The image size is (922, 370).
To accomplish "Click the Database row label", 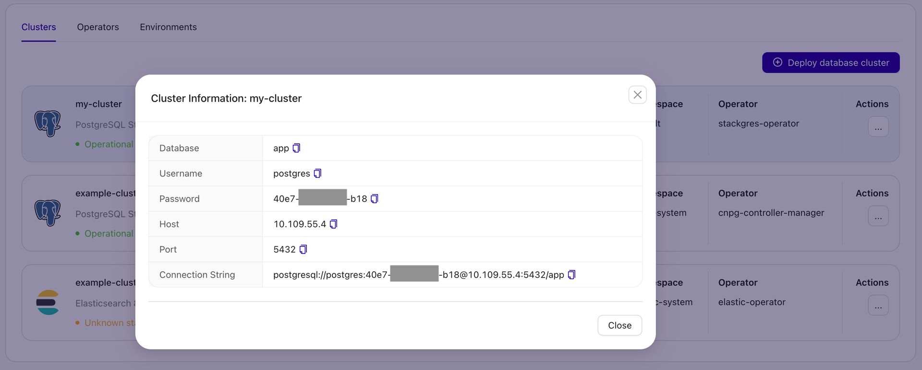I will tap(179, 148).
